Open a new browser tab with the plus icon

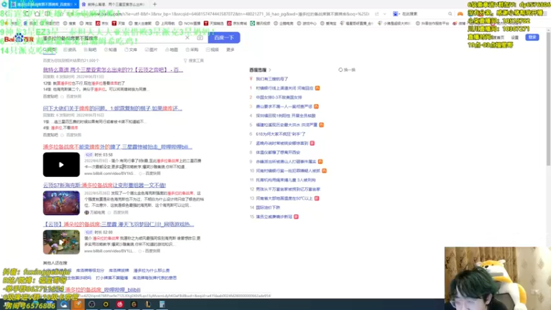click(154, 4)
